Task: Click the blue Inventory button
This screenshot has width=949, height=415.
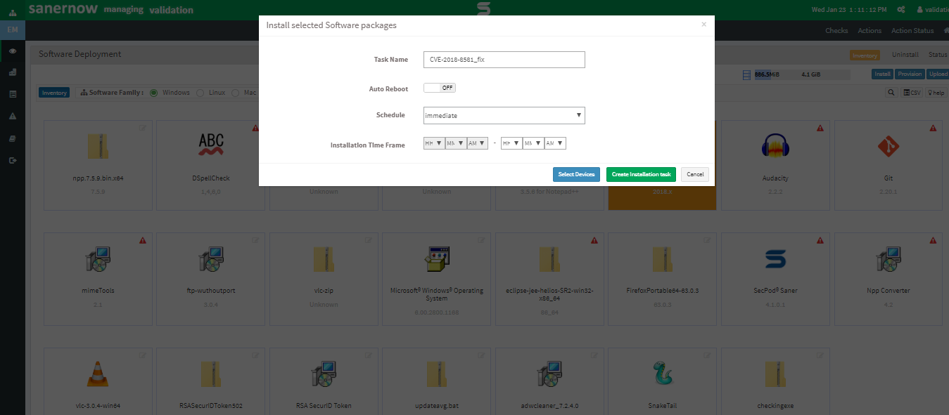Action: coord(54,93)
